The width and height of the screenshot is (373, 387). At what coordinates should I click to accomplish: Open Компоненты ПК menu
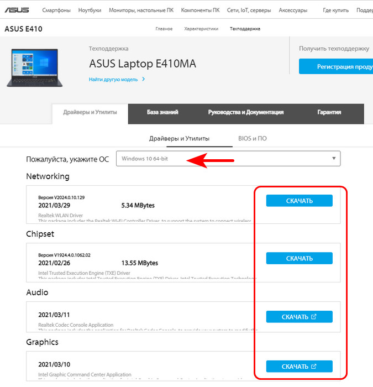(200, 10)
